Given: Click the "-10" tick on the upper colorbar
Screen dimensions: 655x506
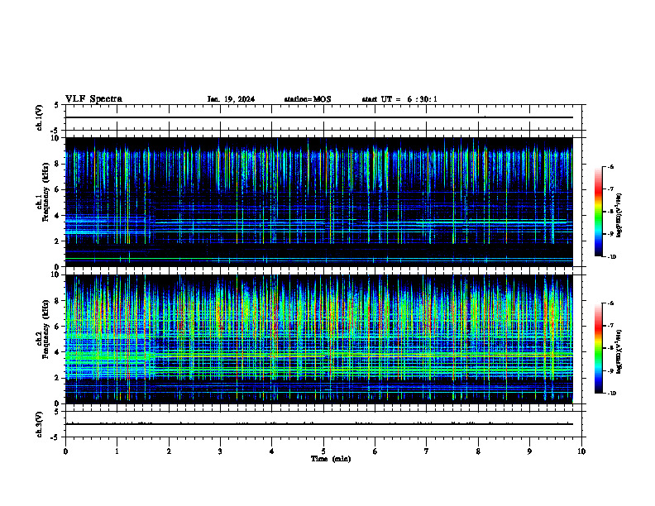Looking at the screenshot, I should pos(612,257).
